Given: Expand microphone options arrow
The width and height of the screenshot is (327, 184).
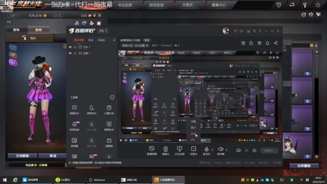Looking at the screenshot, I should (212, 150).
